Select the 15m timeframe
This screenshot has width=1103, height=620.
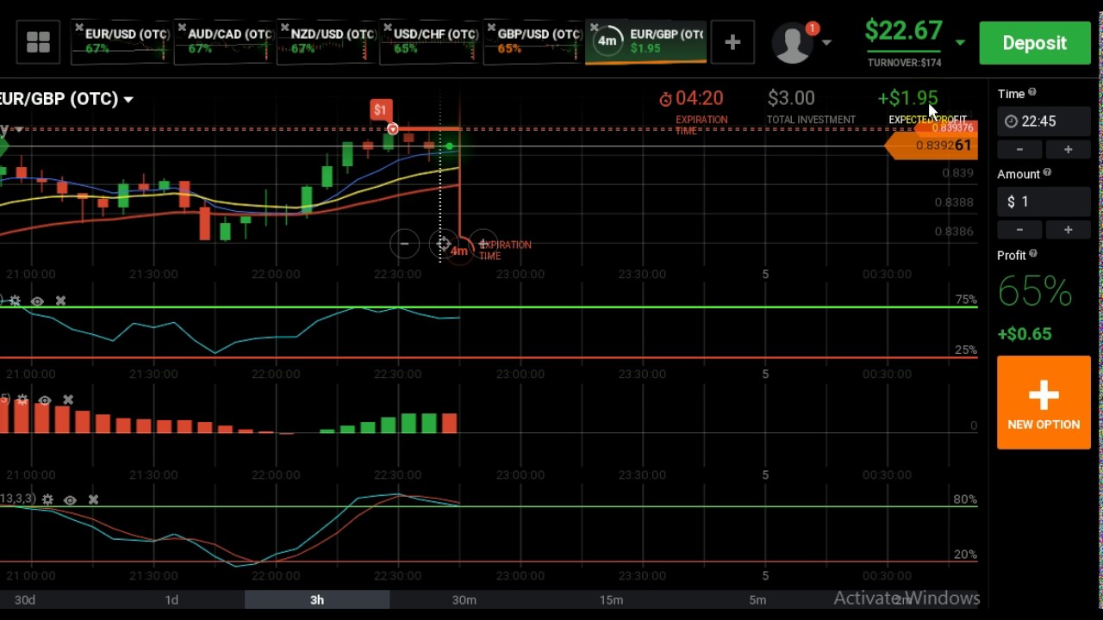click(611, 599)
